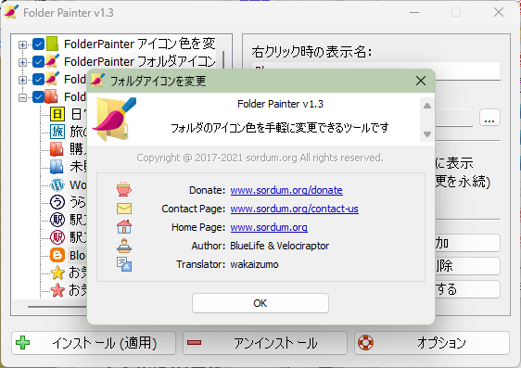Toggle checkbox of third Fold tree entry
Viewport: 521px width, 368px height.
coord(39,80)
